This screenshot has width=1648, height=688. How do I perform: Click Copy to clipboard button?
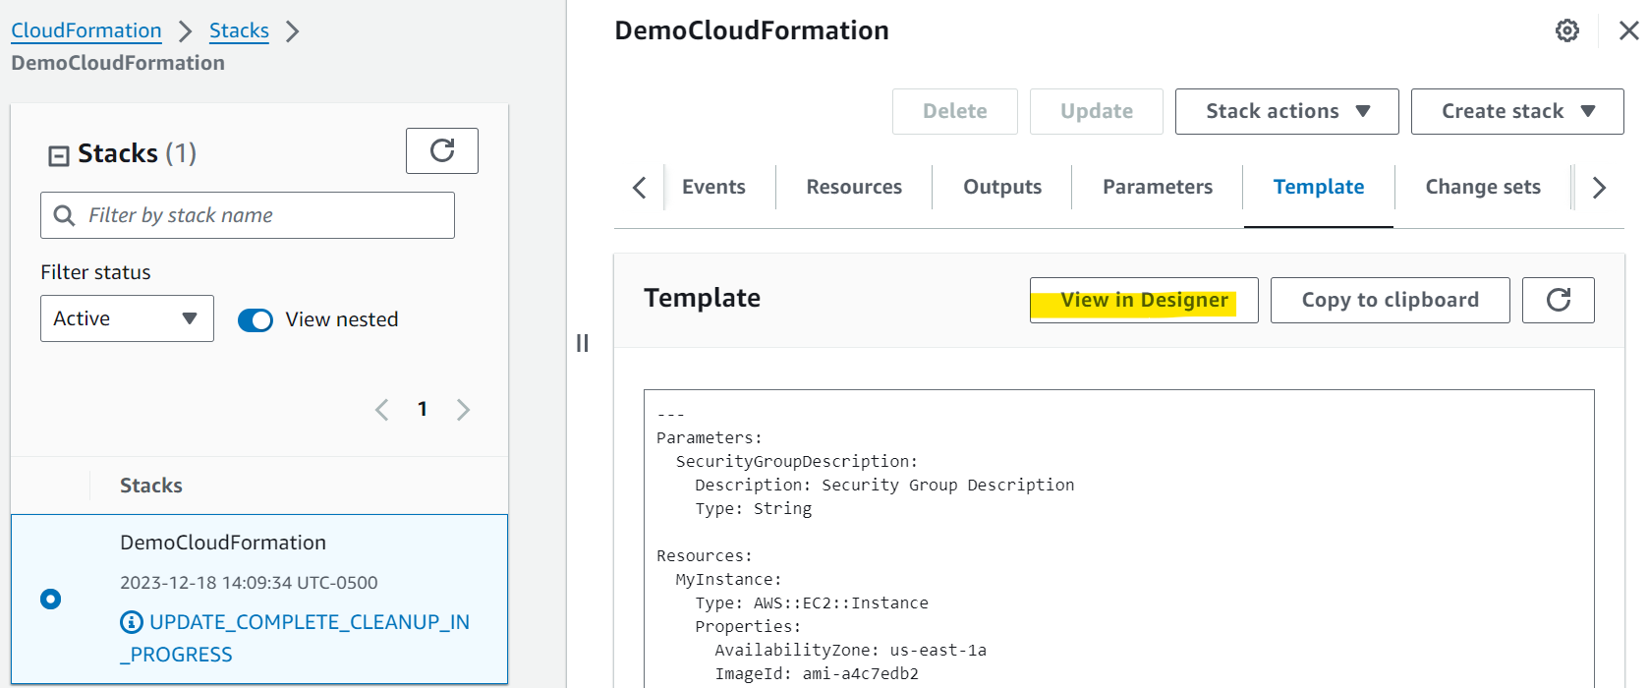1390,300
